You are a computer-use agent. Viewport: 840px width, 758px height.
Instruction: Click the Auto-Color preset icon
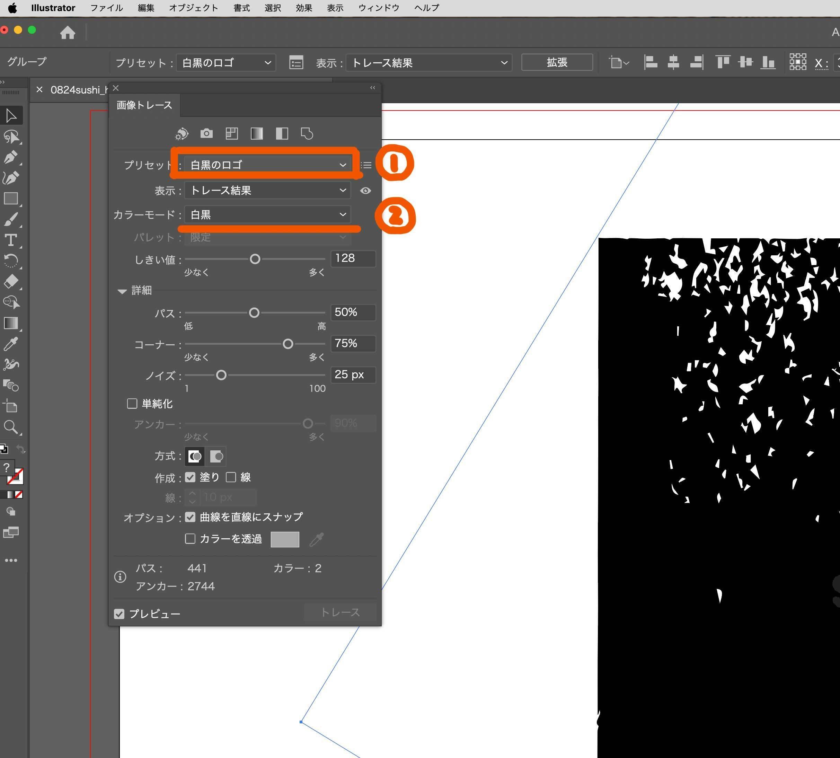coord(182,134)
